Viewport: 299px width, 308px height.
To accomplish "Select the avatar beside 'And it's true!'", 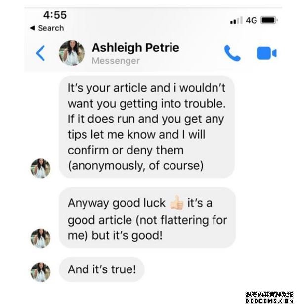I will coord(41,272).
